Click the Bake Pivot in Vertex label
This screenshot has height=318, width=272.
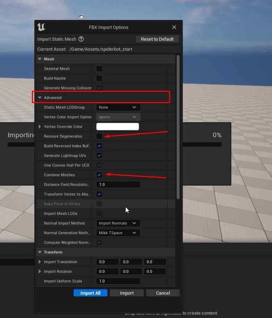(x=62, y=204)
